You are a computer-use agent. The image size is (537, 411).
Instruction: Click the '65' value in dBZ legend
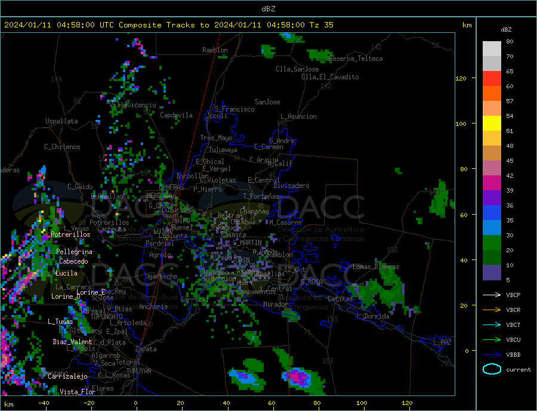click(510, 71)
